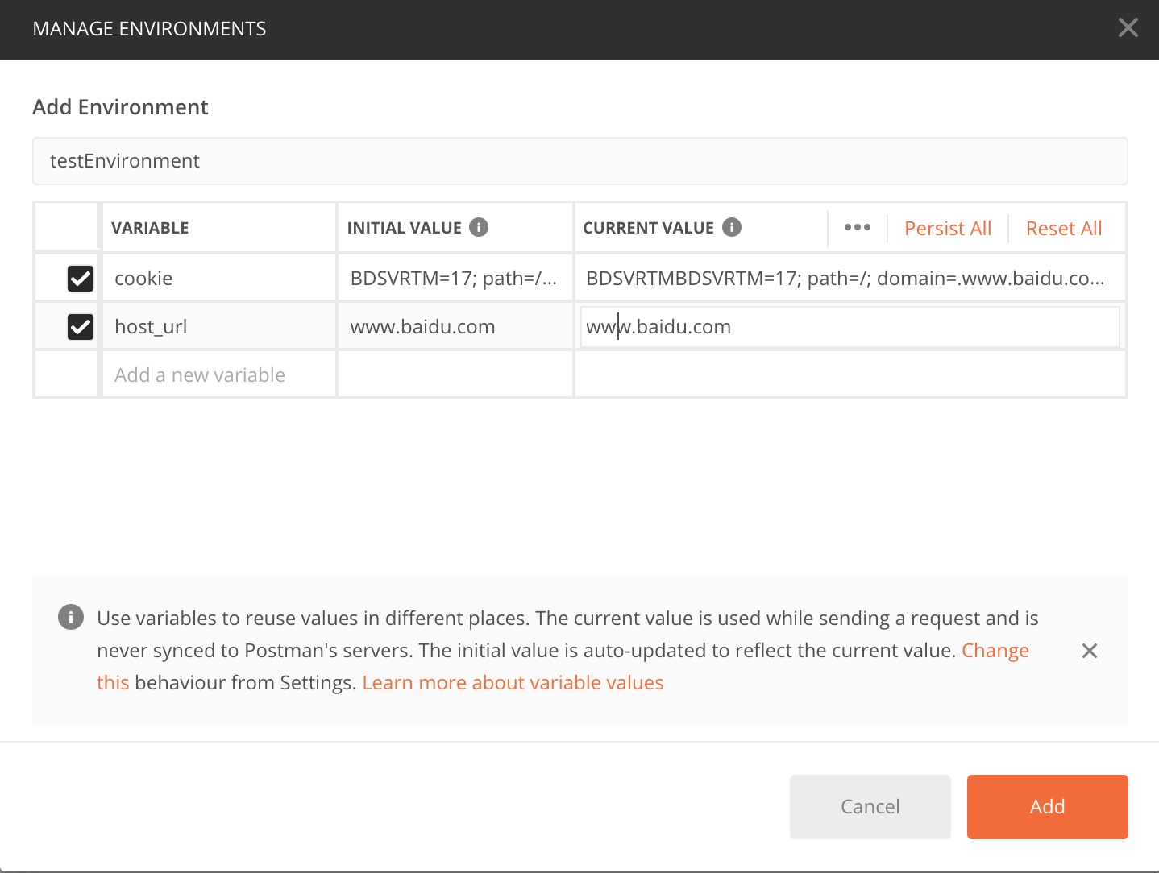This screenshot has width=1159, height=873.
Task: Click the INITIAL VALUE column header
Action: [405, 228]
